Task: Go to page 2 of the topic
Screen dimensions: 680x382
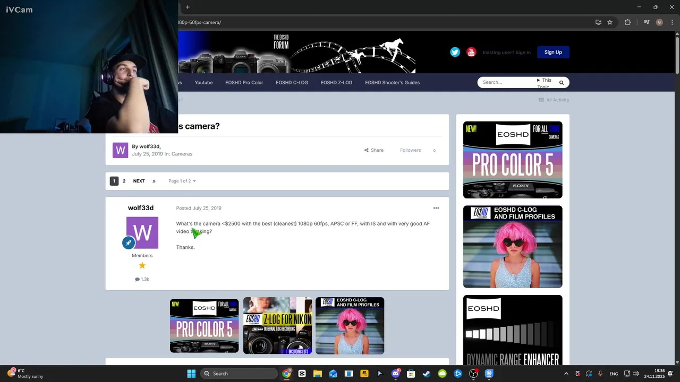Action: pos(124,181)
